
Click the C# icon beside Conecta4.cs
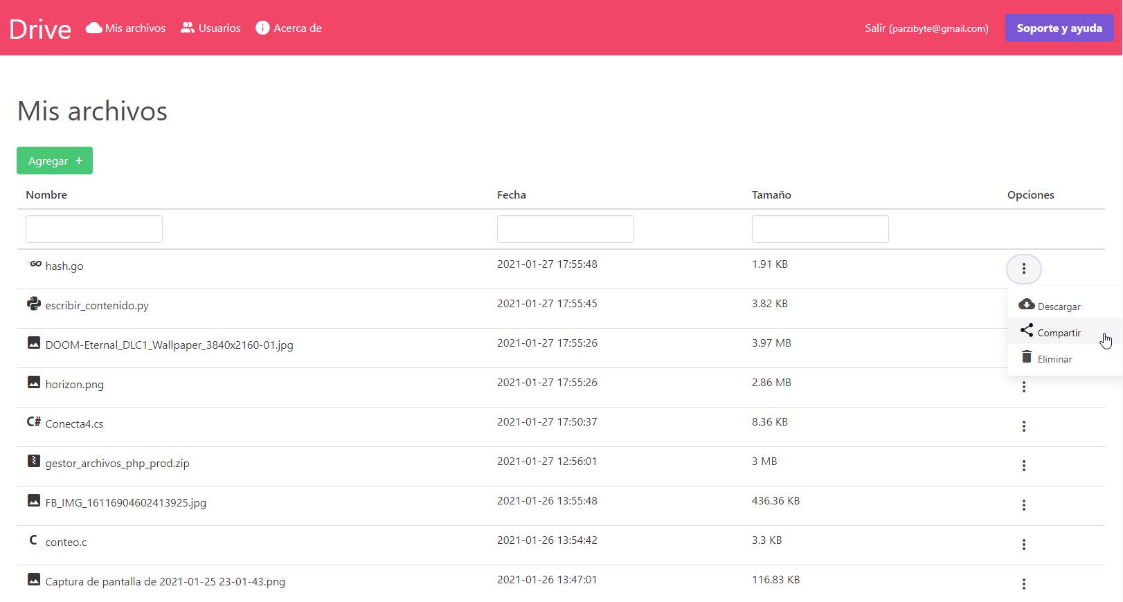pyautogui.click(x=33, y=421)
